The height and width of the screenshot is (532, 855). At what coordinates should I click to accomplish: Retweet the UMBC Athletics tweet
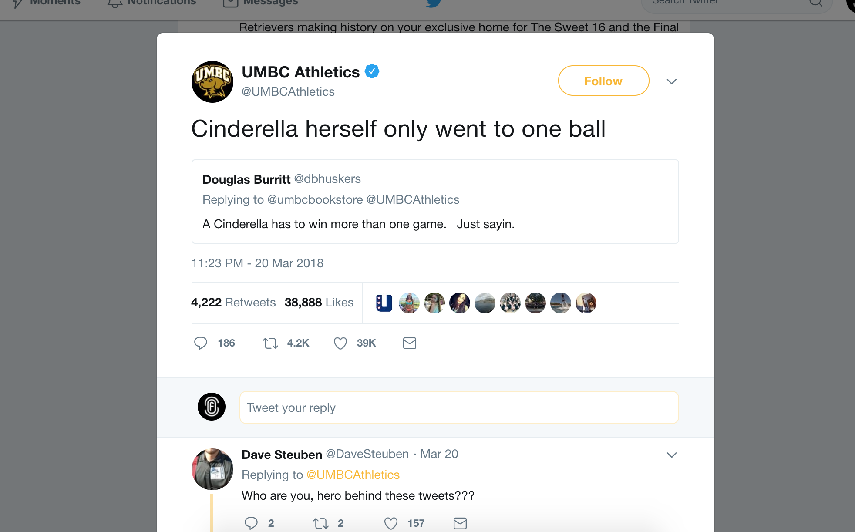[270, 343]
